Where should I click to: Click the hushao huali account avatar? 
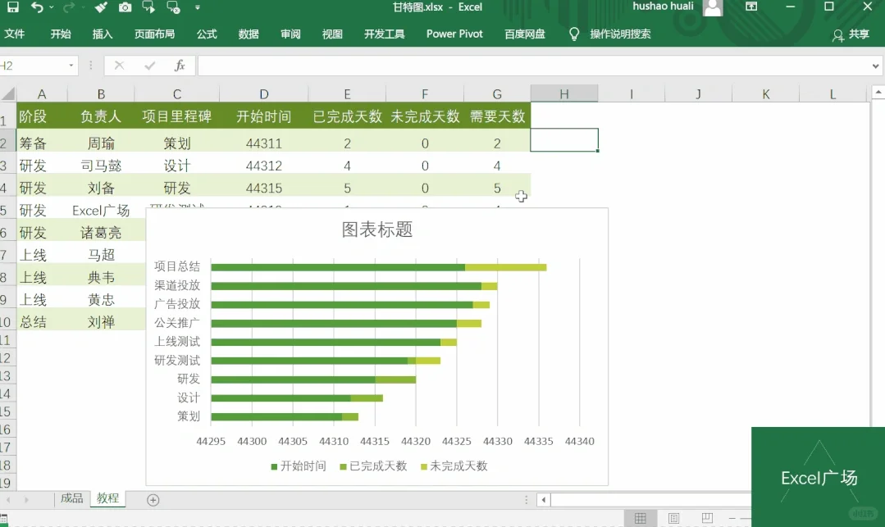713,7
